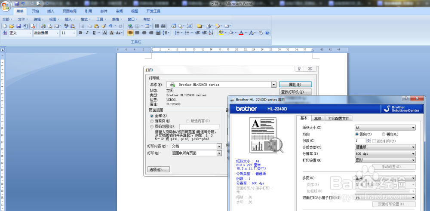Screen dimensions: 430x211
Task: Open the 打印内容 dropdown
Action: point(219,147)
